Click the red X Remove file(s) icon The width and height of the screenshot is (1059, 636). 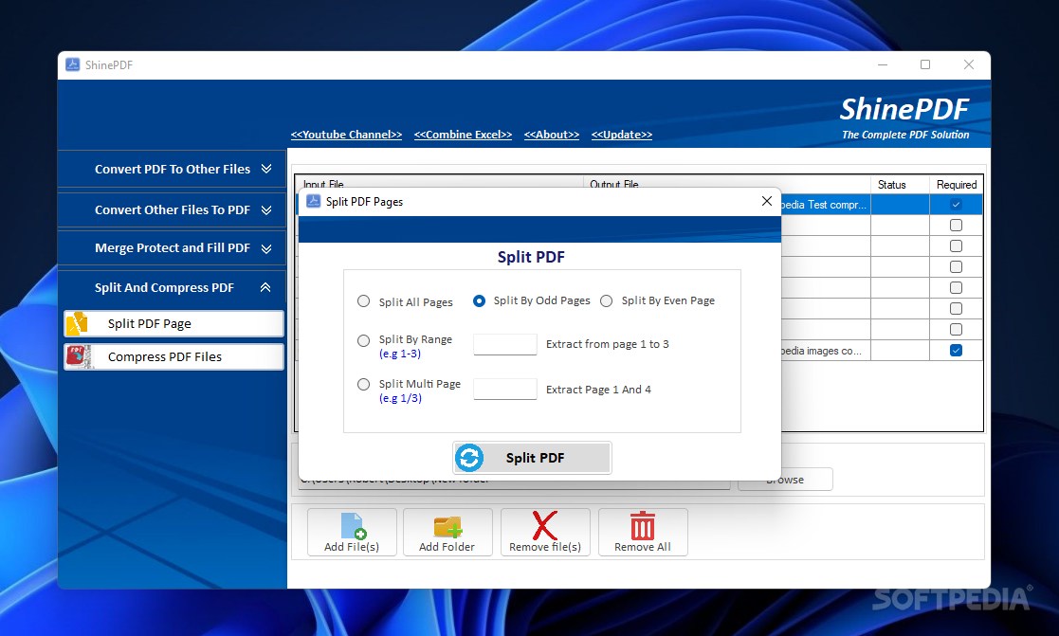pos(544,525)
